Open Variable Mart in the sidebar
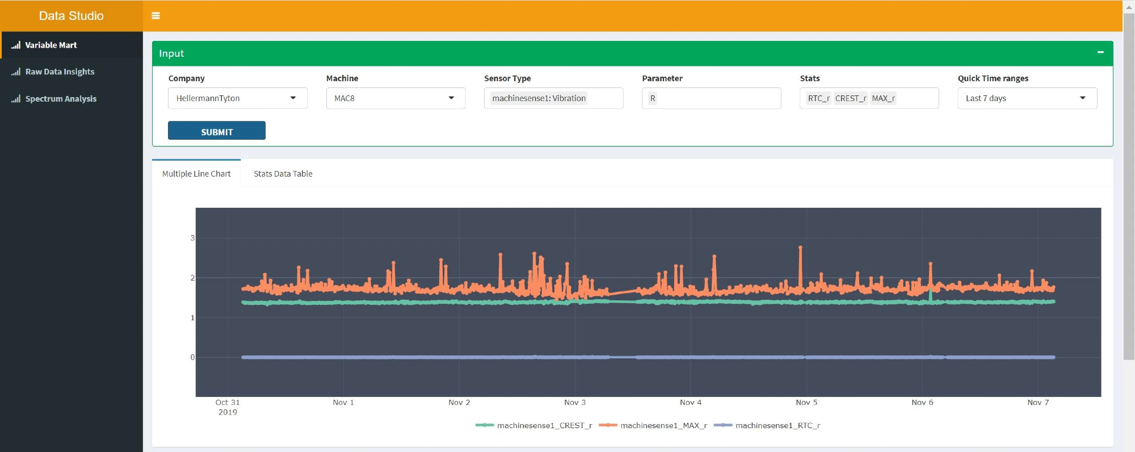The image size is (1135, 452). (x=72, y=45)
